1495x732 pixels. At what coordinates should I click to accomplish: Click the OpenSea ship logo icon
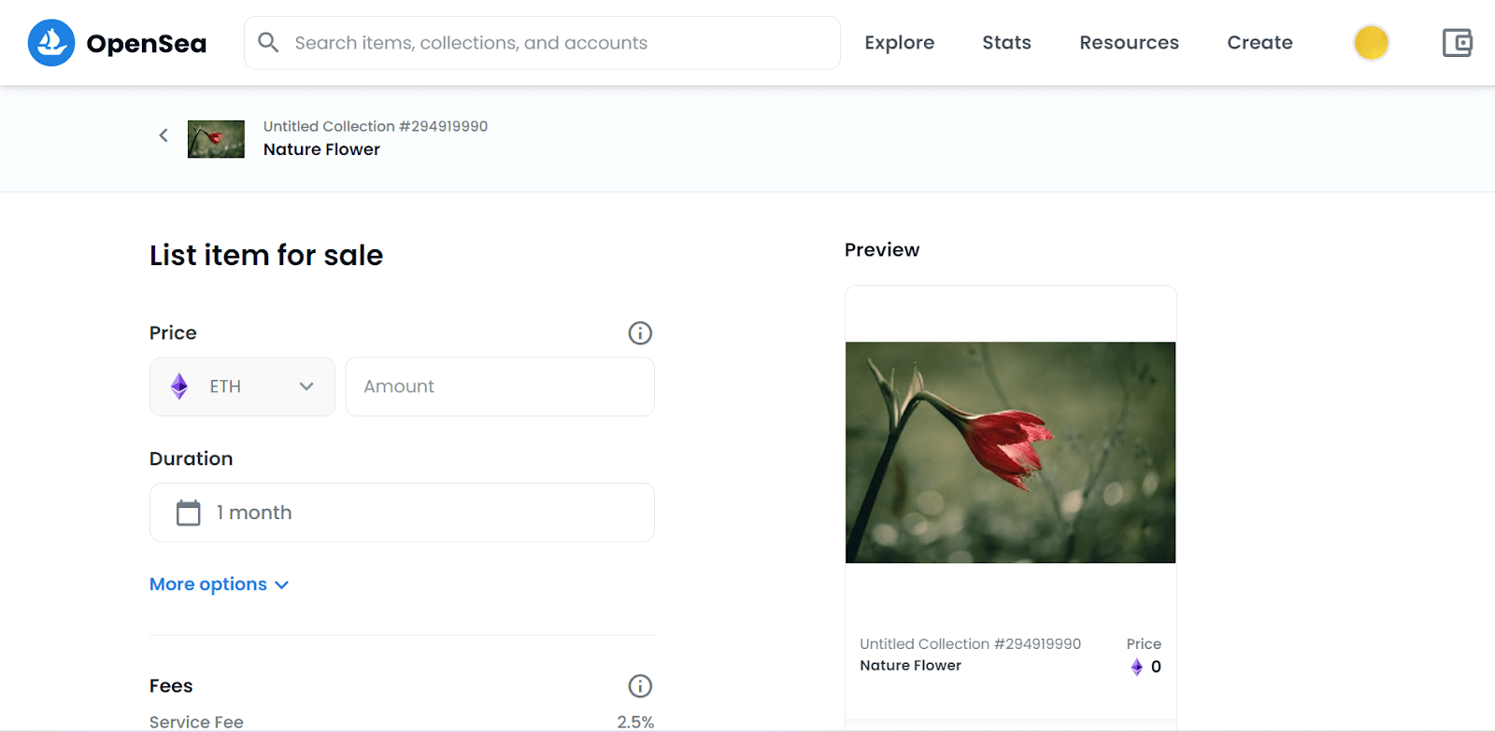click(51, 43)
